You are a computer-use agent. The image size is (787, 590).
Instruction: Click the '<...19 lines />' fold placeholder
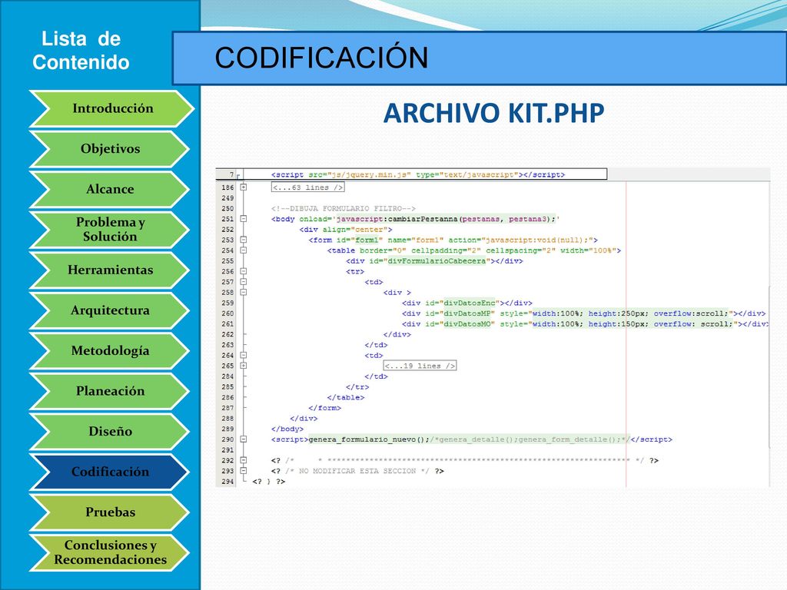pos(420,366)
